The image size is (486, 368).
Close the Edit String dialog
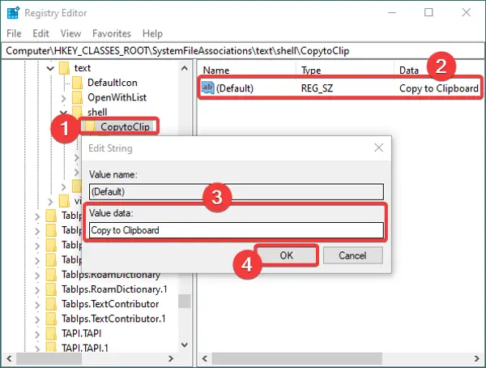pyautogui.click(x=379, y=148)
